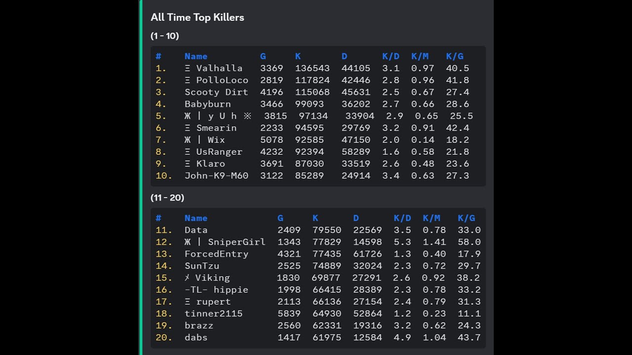The height and width of the screenshot is (355, 632).
Task: Click on Babyburn's name
Action: click(x=207, y=104)
